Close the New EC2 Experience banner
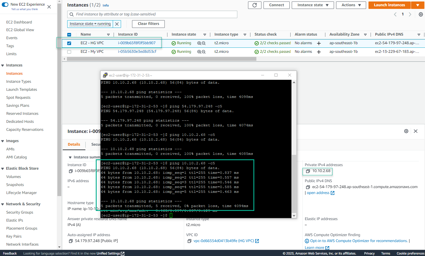The image size is (425, 256). (49, 7)
